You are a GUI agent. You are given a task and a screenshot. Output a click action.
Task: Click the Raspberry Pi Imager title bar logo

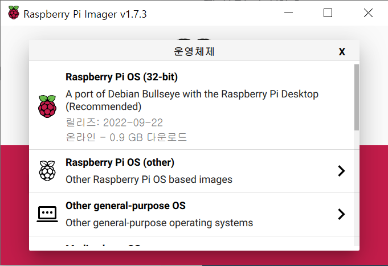pos(13,13)
